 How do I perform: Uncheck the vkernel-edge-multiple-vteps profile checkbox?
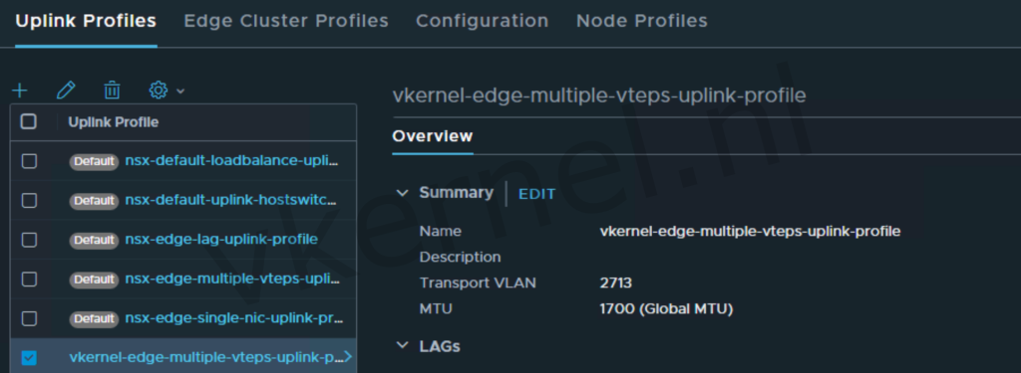pyautogui.click(x=29, y=357)
